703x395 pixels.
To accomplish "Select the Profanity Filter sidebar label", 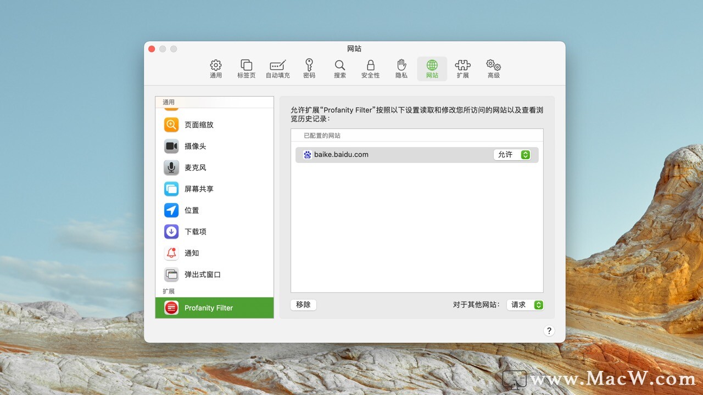I will pos(209,308).
